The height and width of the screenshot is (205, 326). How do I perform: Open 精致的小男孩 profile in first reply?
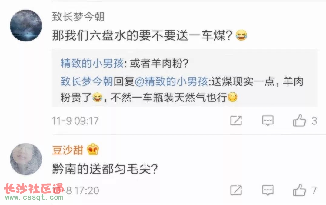tap(92, 63)
